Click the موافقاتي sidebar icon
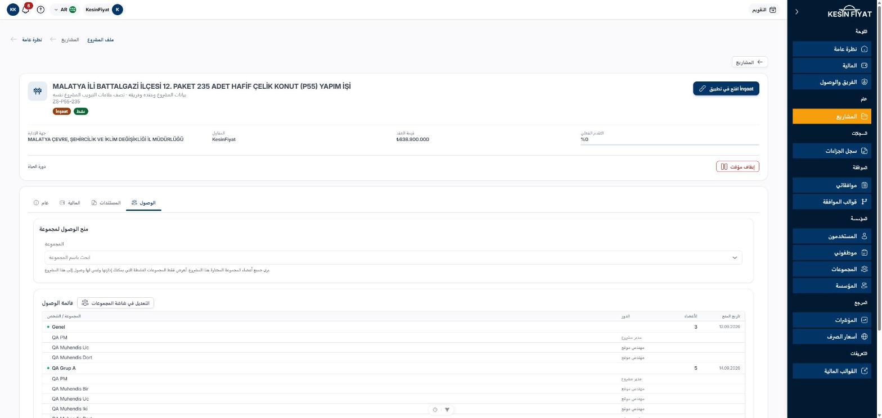 [865, 185]
